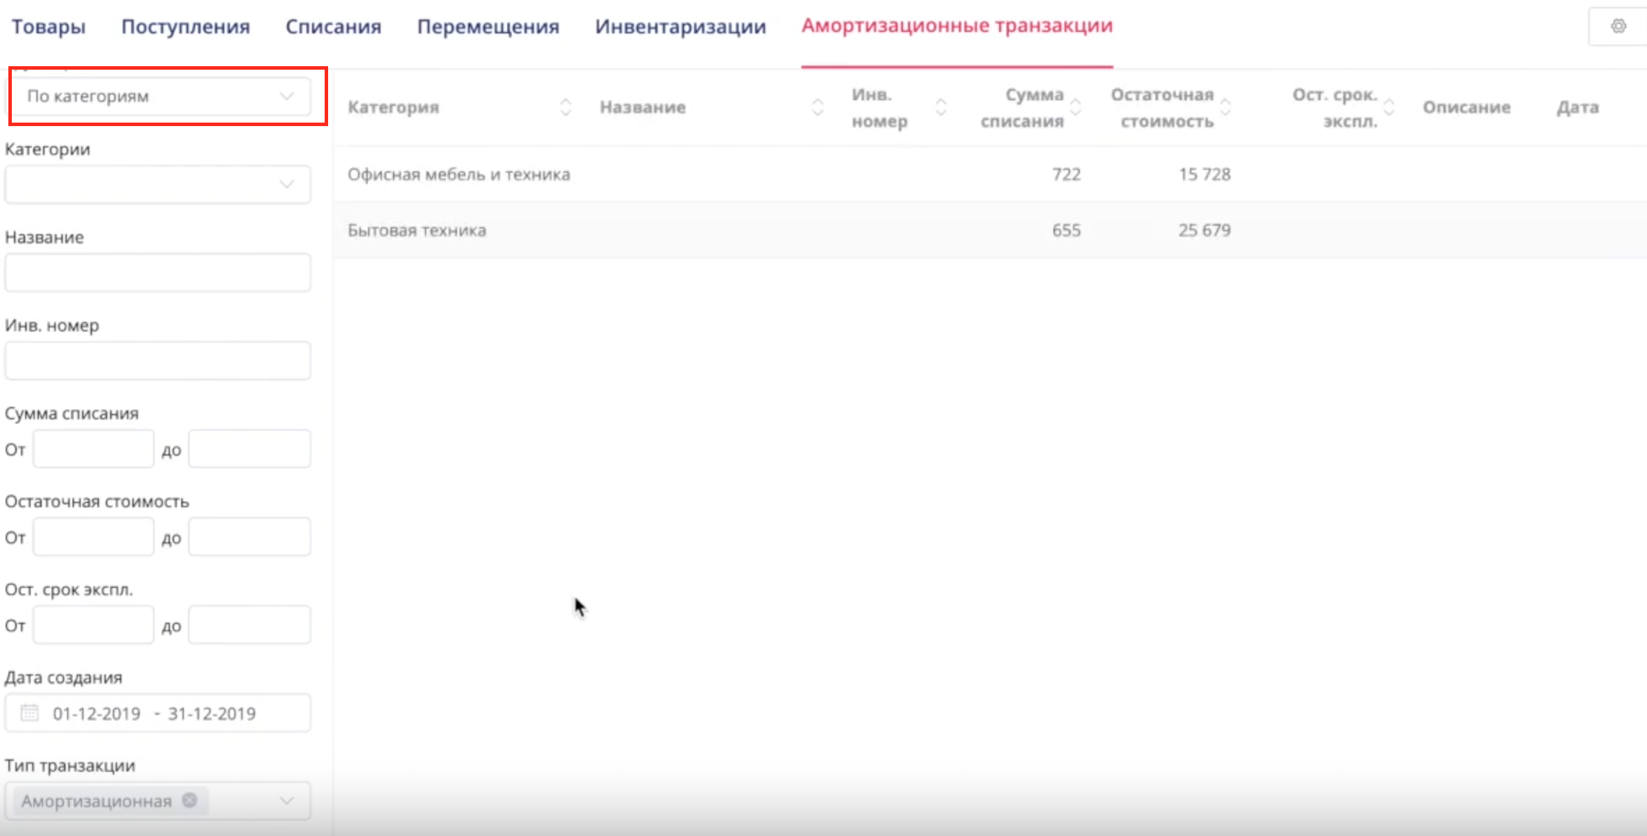Expand the Категории filter dropdown
The width and height of the screenshot is (1647, 836).
tap(157, 185)
